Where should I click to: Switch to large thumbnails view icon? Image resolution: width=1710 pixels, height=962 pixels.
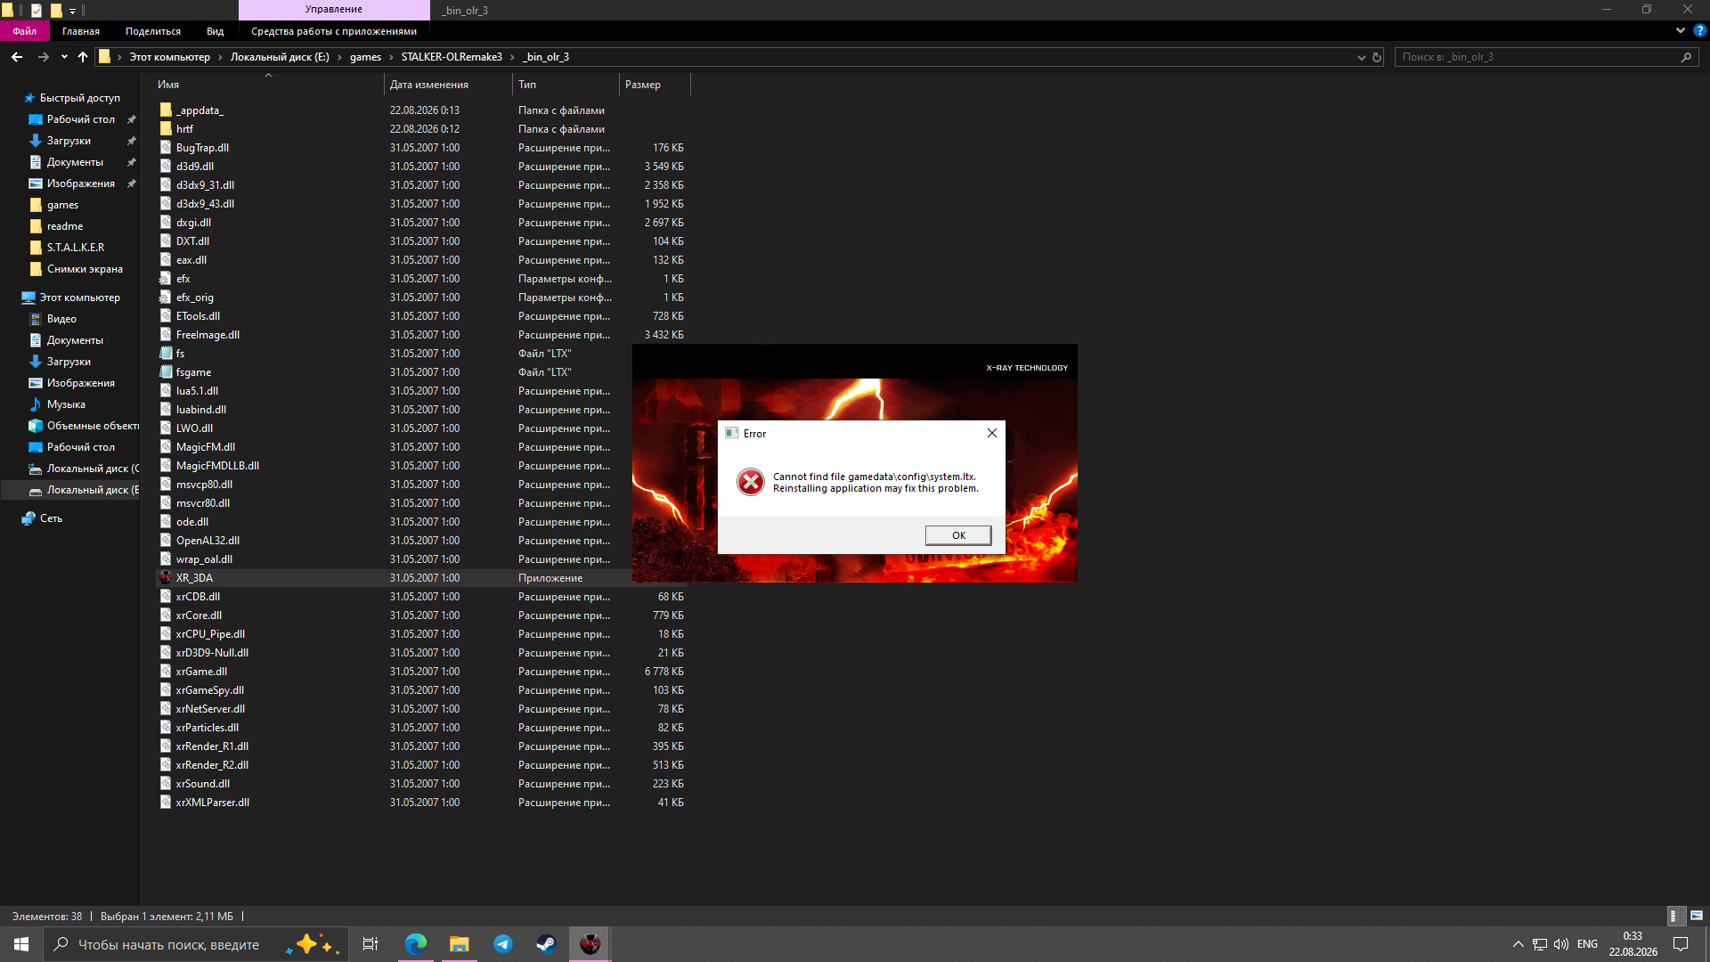(x=1697, y=916)
